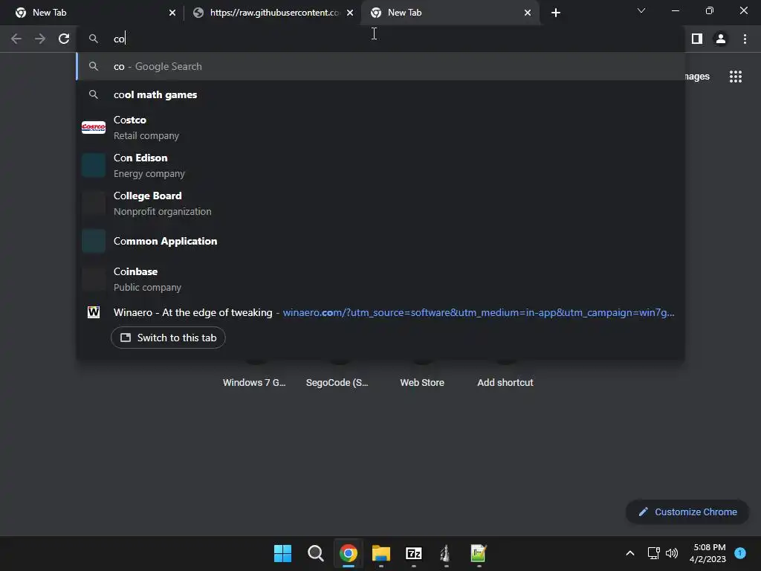The height and width of the screenshot is (571, 761).
Task: Go forward using the forward arrow
Action: pyautogui.click(x=40, y=39)
